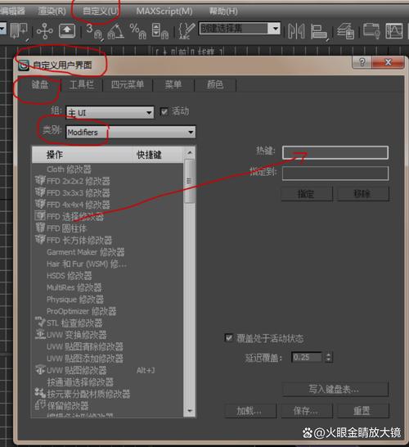The width and height of the screenshot is (409, 447).
Task: Click the 指定 button
Action: 307,194
